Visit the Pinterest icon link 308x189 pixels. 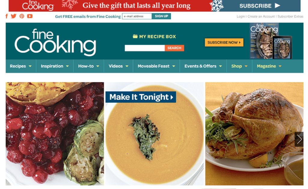[x=22, y=16]
